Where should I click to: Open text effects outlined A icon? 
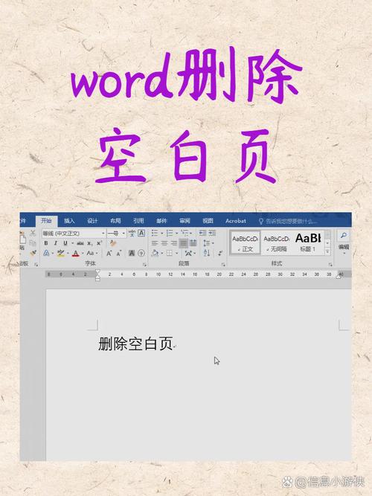[46, 253]
